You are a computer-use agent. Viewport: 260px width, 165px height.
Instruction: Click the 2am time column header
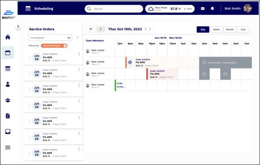194,44
